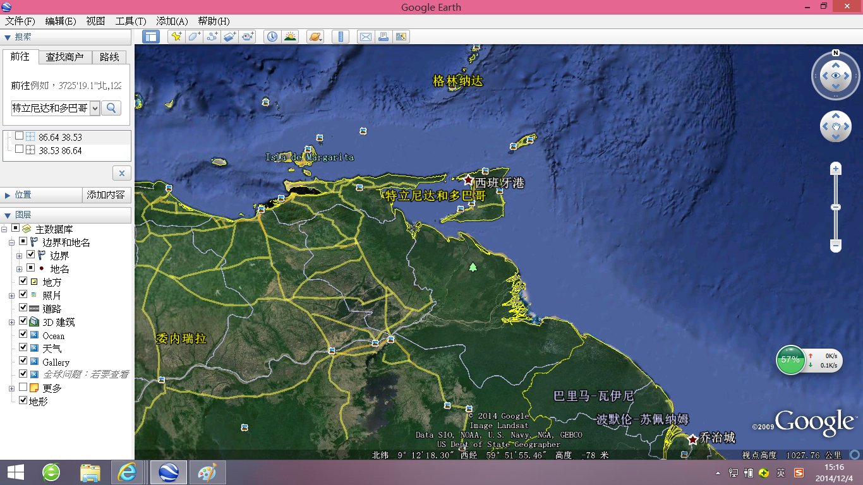Image resolution: width=863 pixels, height=485 pixels.
Task: Switch to the 路线 tab
Action: pos(109,57)
